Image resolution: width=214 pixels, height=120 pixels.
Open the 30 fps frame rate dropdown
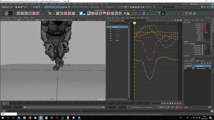point(164,107)
